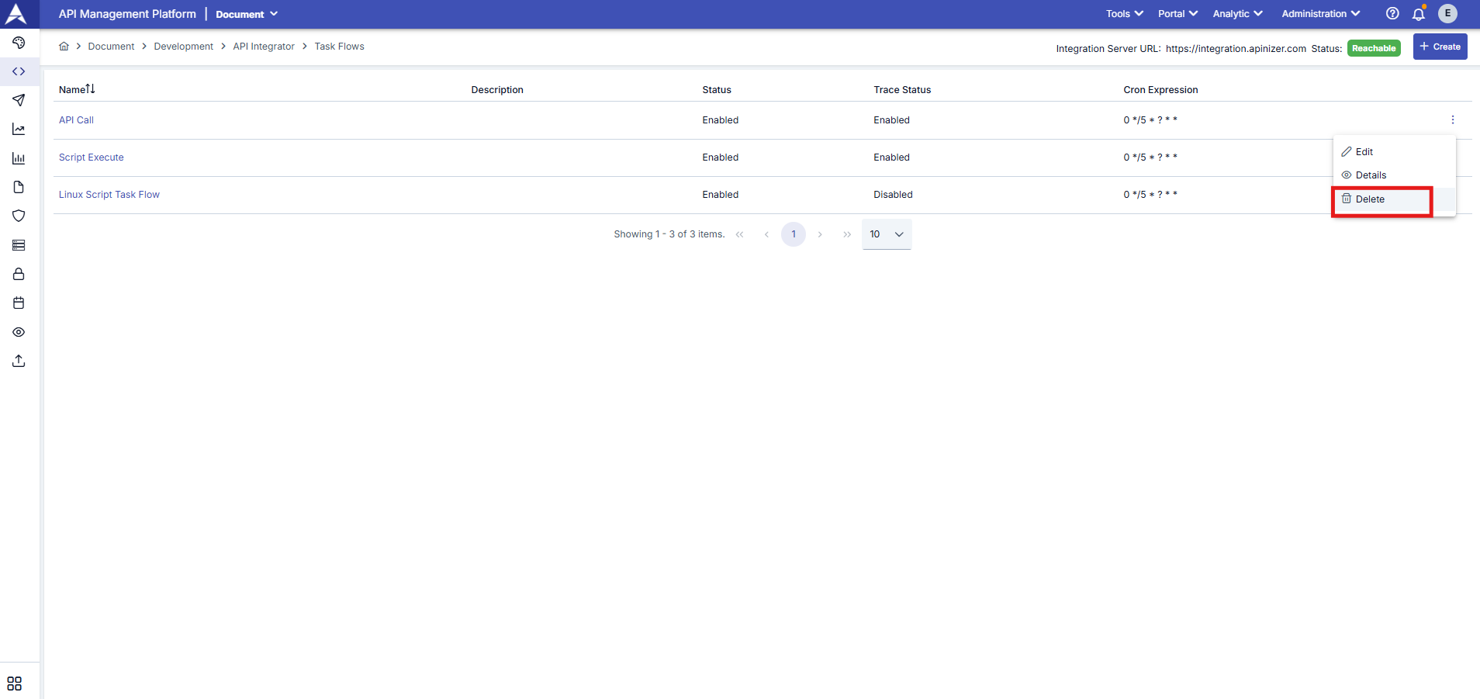Click the home breadcrumb icon

coord(64,47)
